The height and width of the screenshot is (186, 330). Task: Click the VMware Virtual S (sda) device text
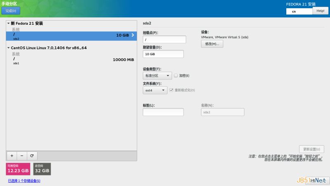pos(224,37)
